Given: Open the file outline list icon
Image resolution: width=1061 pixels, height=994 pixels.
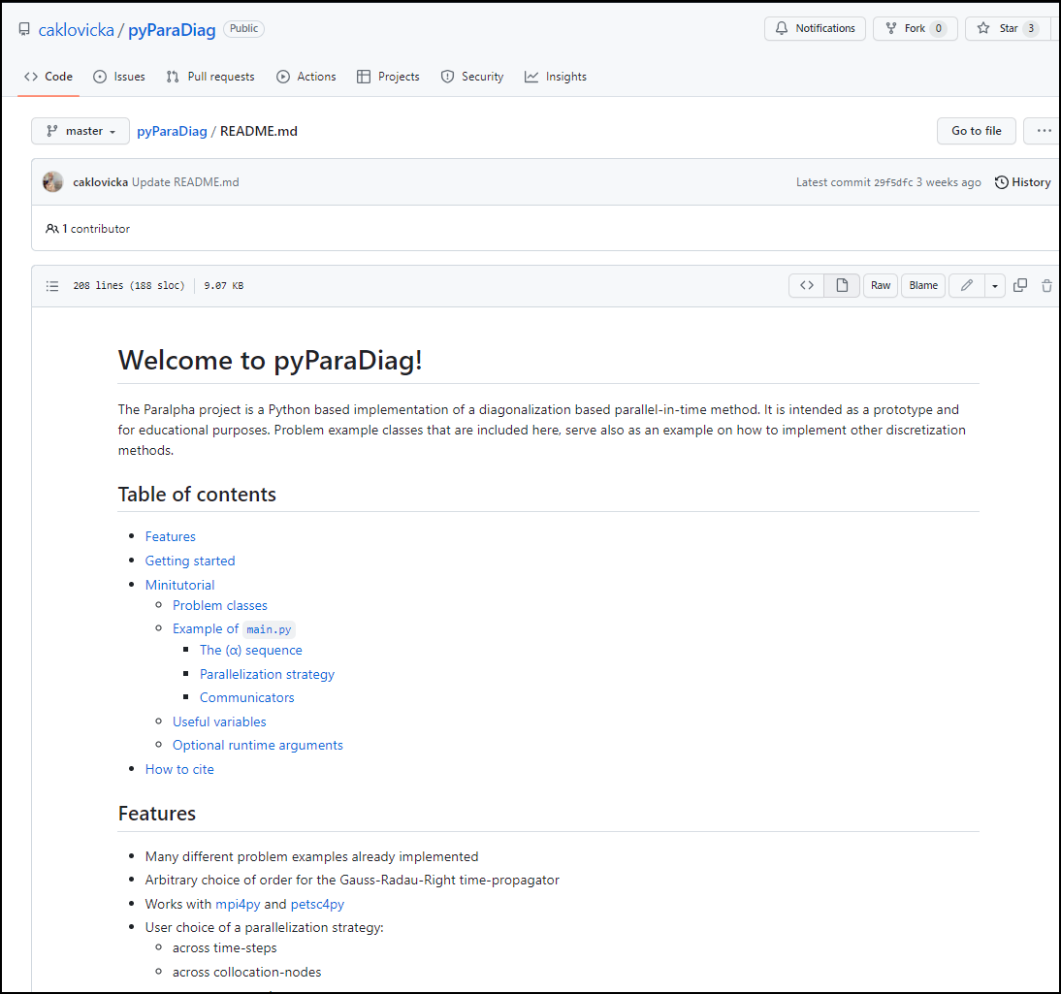Looking at the screenshot, I should pos(52,286).
